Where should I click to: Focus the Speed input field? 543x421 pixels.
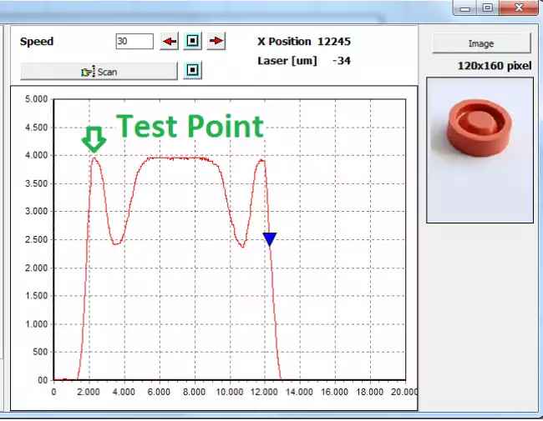point(134,42)
